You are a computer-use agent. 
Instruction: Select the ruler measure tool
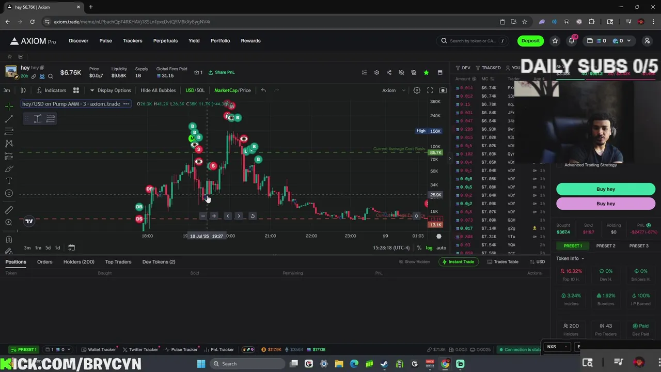(9, 210)
